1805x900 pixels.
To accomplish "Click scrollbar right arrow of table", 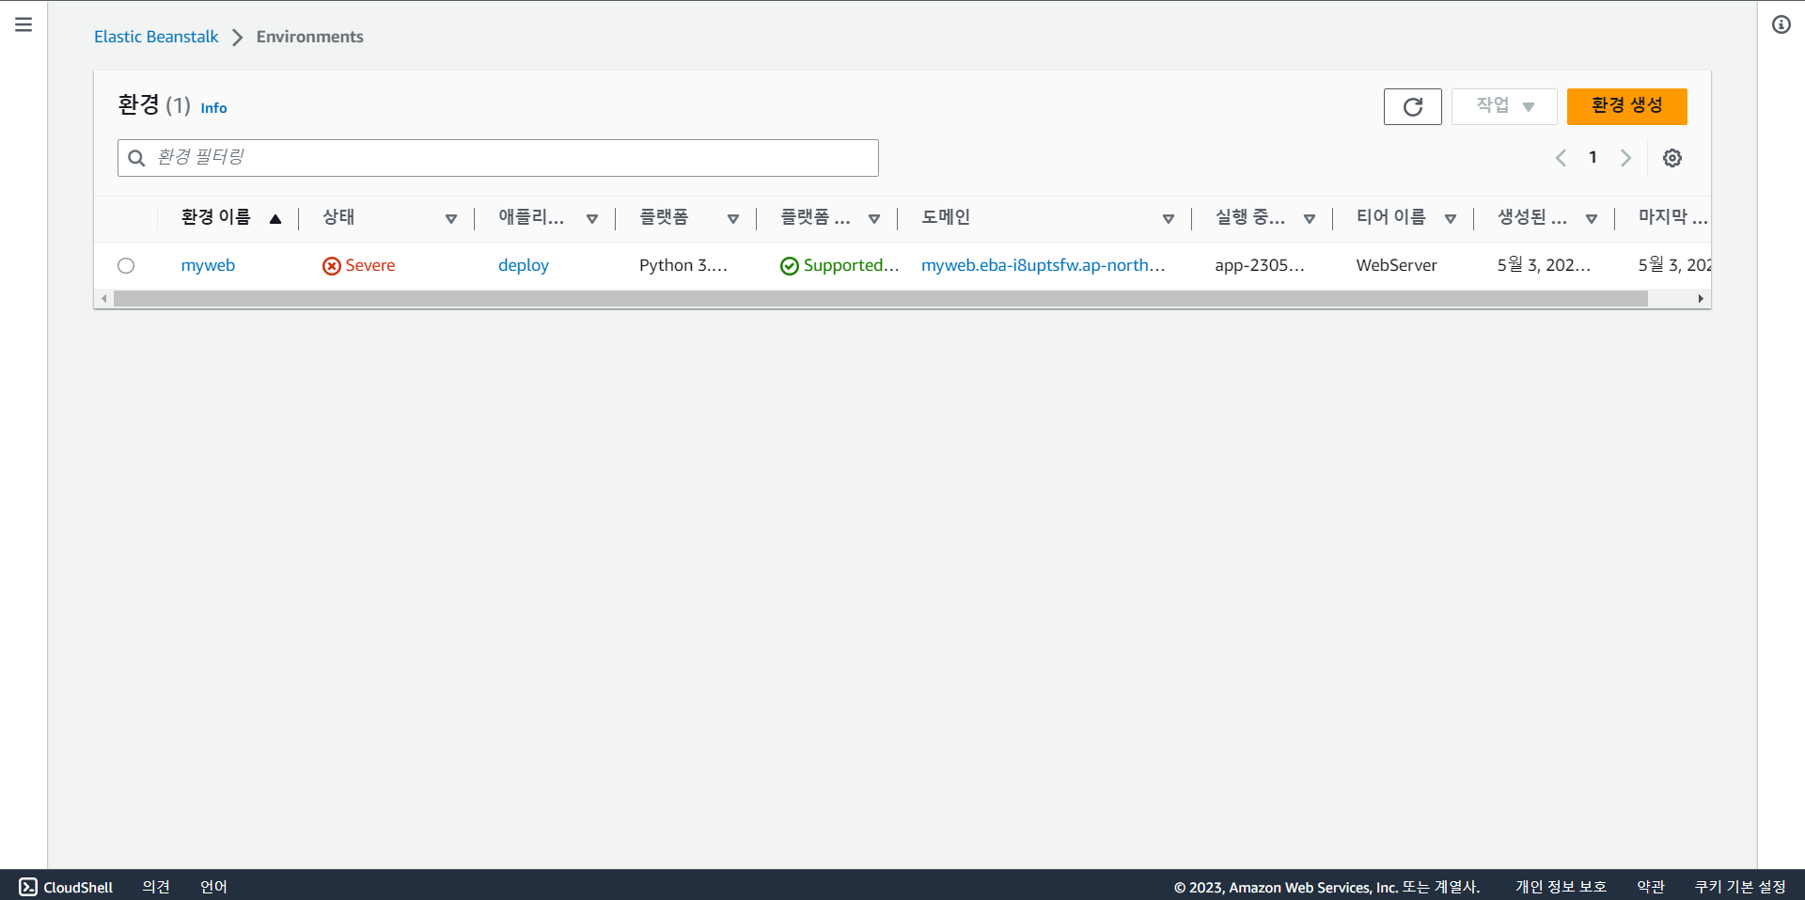I will click(x=1701, y=299).
